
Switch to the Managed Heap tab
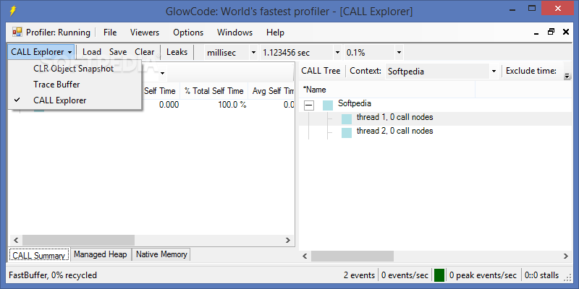(101, 254)
